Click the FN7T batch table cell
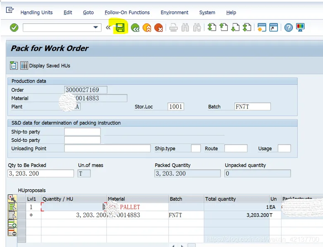Viewport: 323px width, 247px height. pyautogui.click(x=186, y=215)
